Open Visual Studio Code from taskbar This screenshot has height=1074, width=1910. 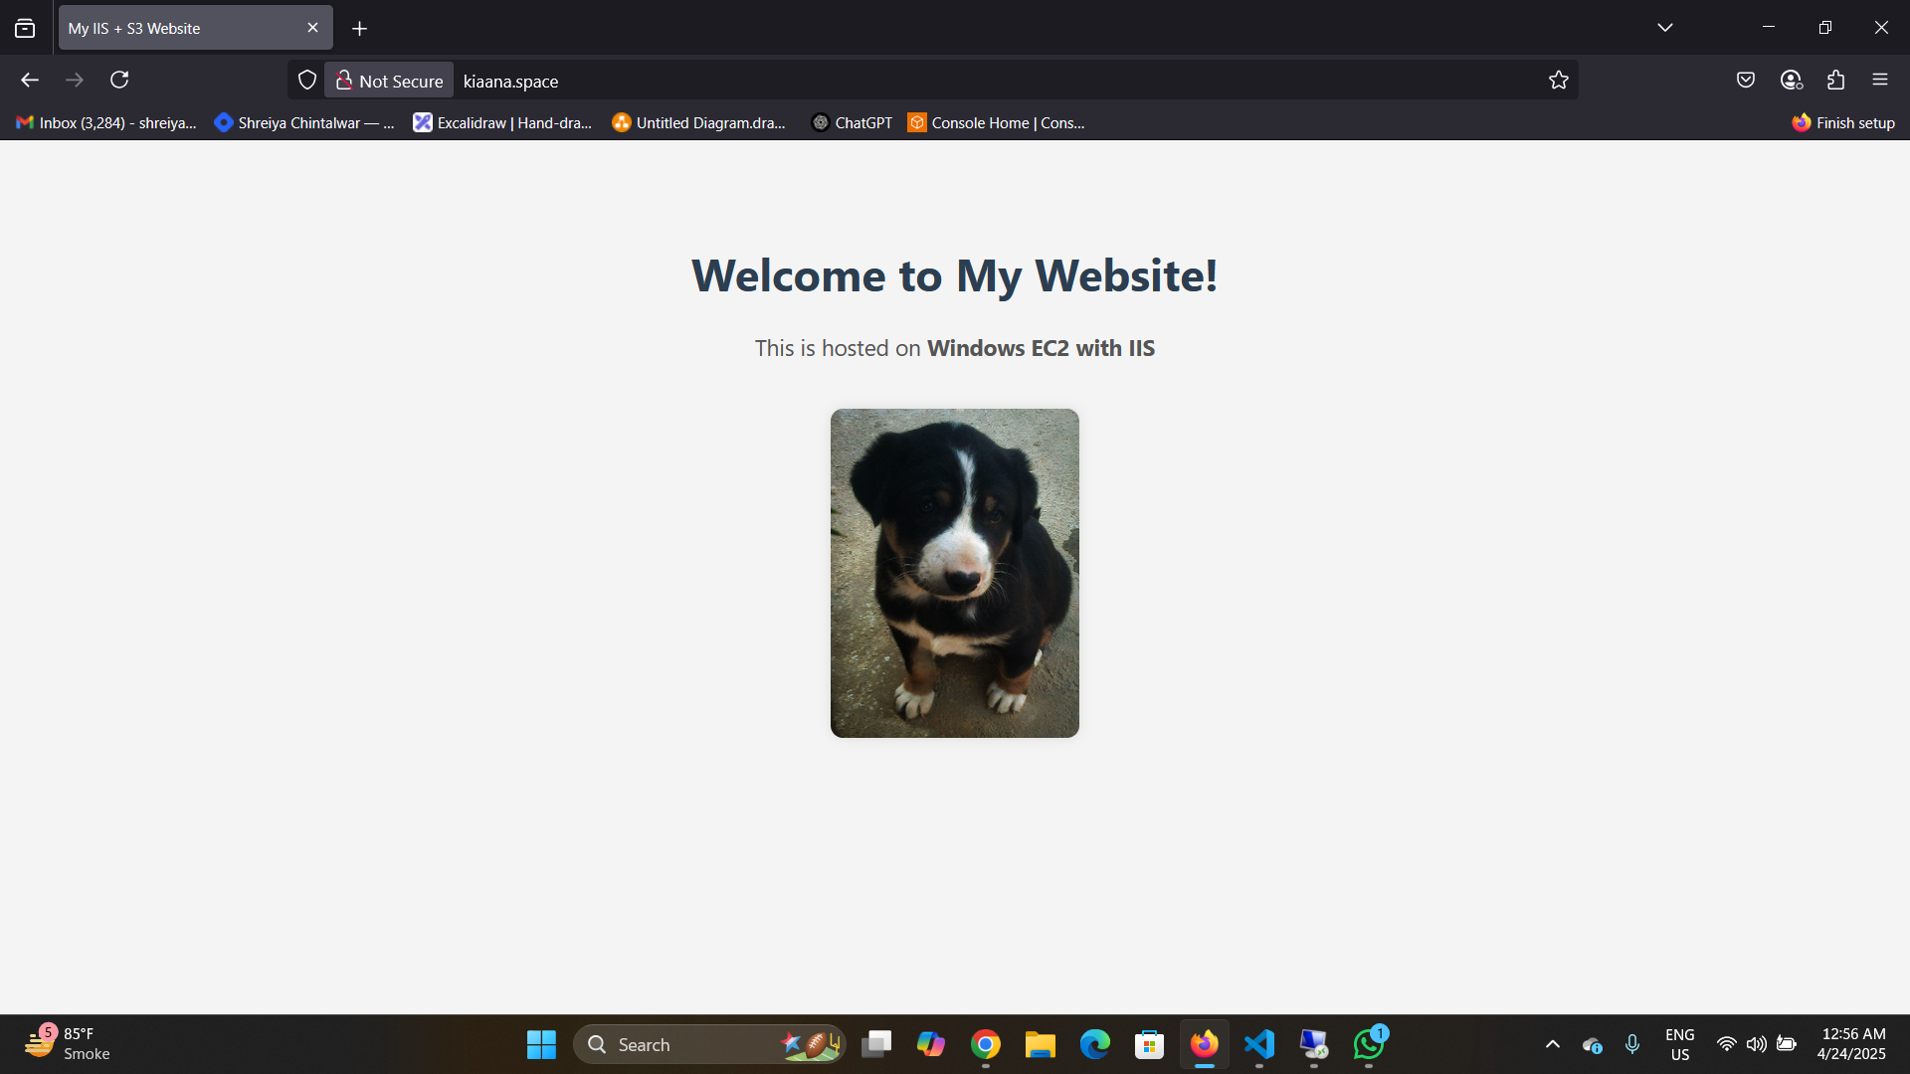[x=1259, y=1044]
